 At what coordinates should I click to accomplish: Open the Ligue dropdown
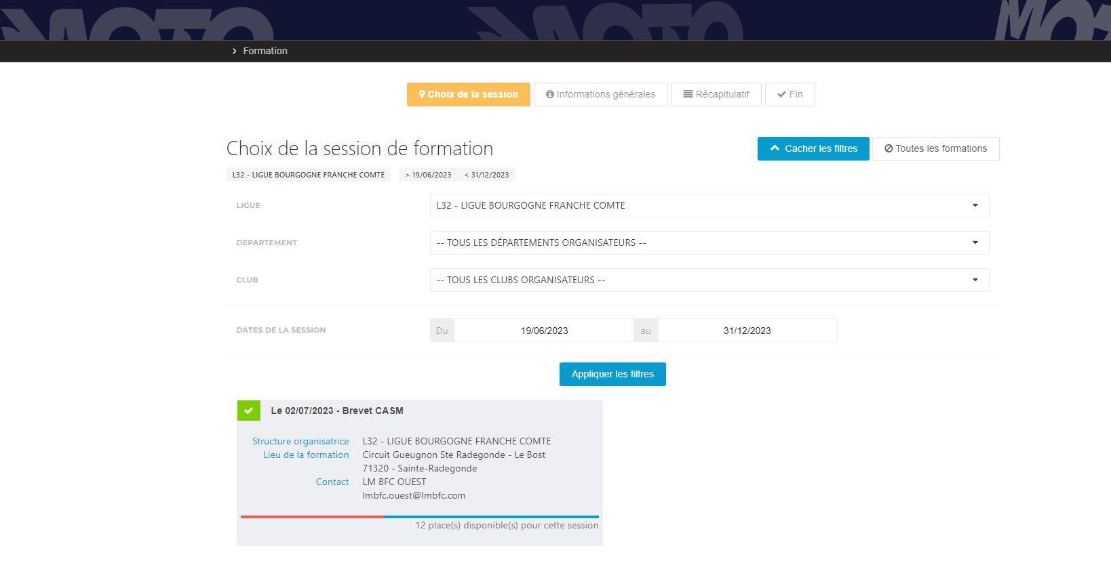coord(709,206)
